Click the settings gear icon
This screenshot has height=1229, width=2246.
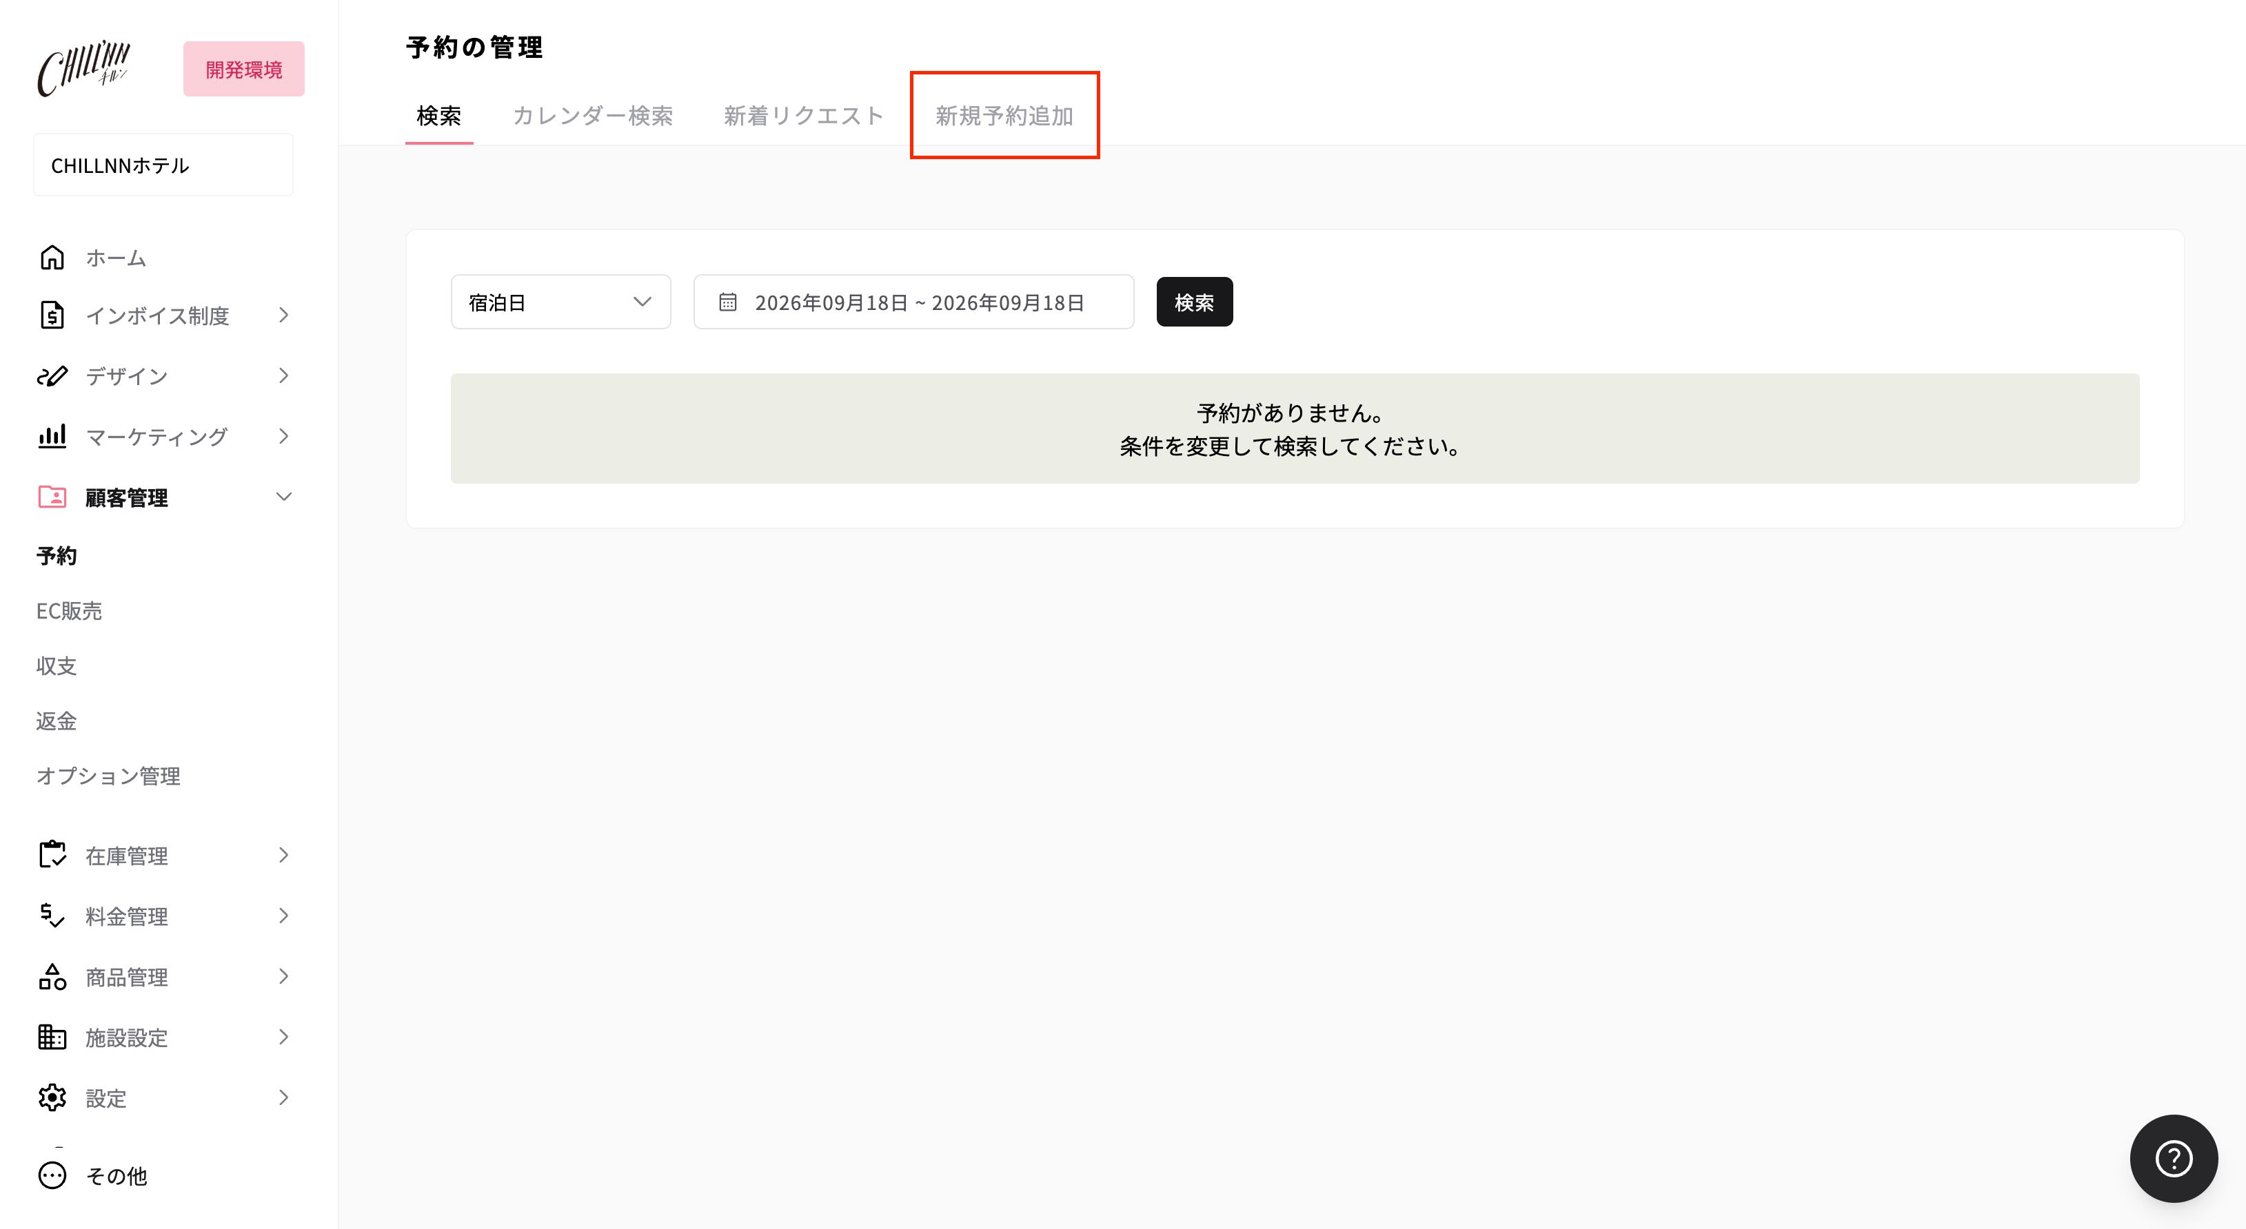[x=52, y=1098]
